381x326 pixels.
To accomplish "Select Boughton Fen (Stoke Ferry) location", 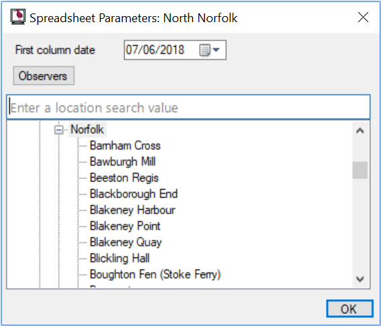I will 155,274.
